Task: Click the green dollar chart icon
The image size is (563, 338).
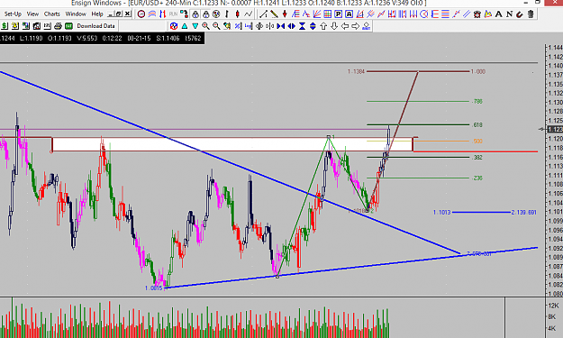Action: pyautogui.click(x=5, y=26)
